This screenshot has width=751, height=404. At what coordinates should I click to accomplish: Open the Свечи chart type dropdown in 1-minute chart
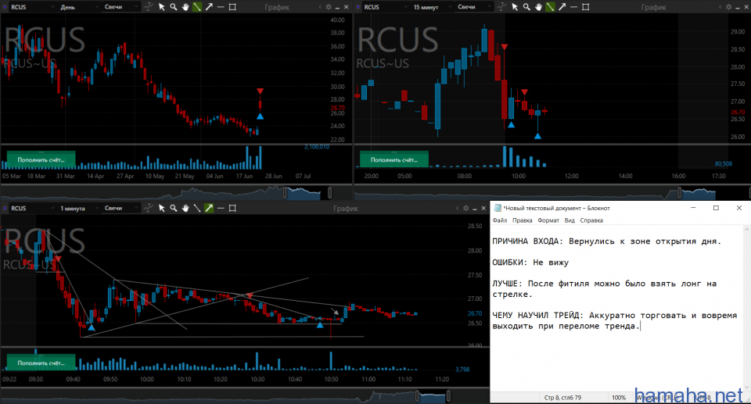coord(120,208)
